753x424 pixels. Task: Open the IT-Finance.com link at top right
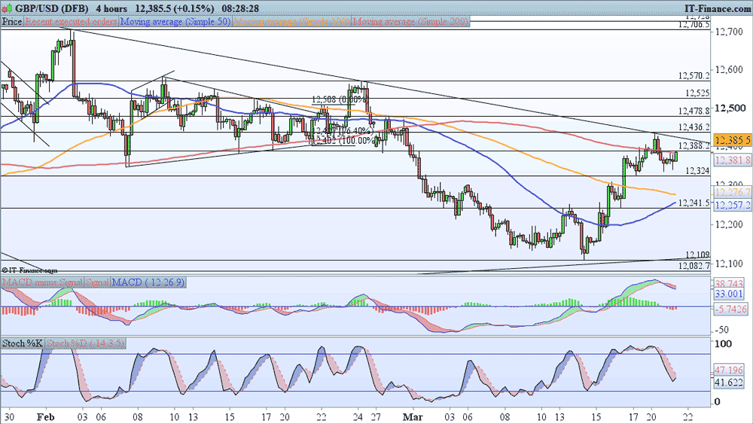pos(718,8)
